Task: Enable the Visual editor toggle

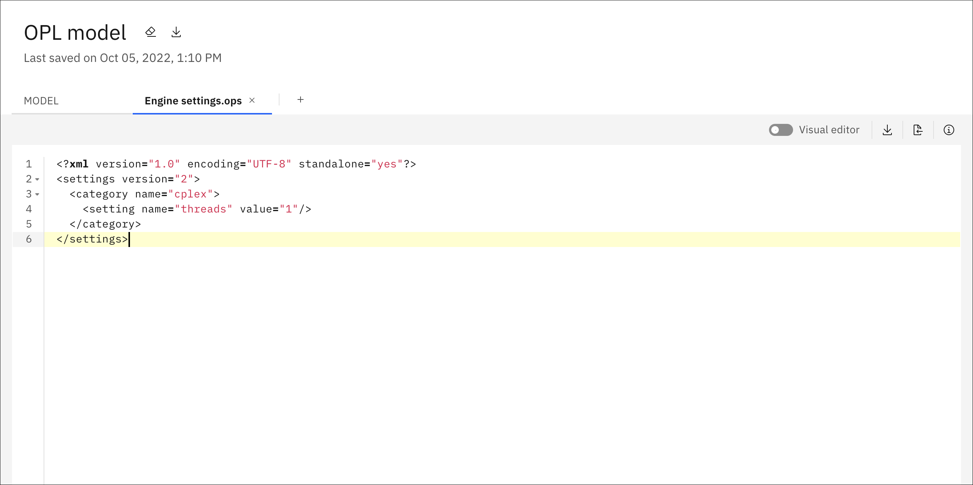Action: point(780,130)
